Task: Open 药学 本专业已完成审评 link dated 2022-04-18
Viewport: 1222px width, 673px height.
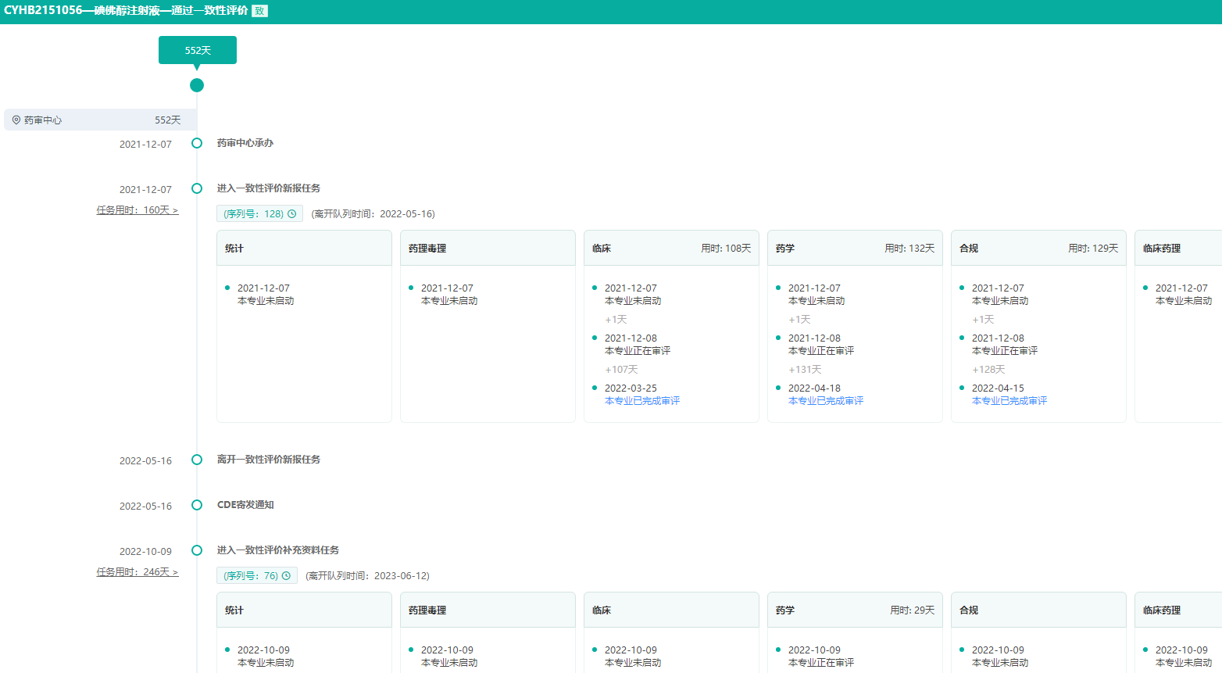Action: tap(825, 401)
